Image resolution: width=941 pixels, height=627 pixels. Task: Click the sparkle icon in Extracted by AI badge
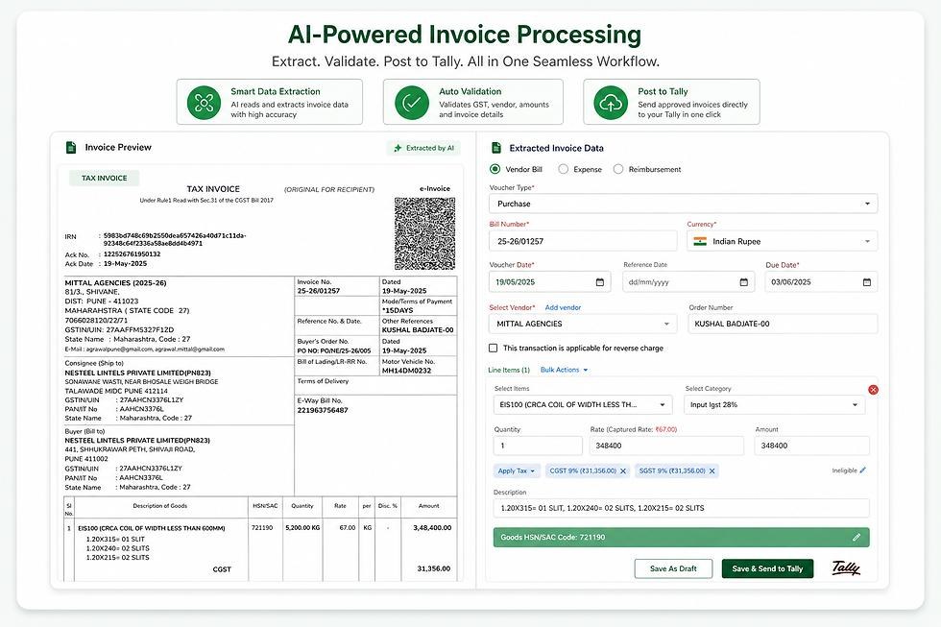(x=398, y=148)
